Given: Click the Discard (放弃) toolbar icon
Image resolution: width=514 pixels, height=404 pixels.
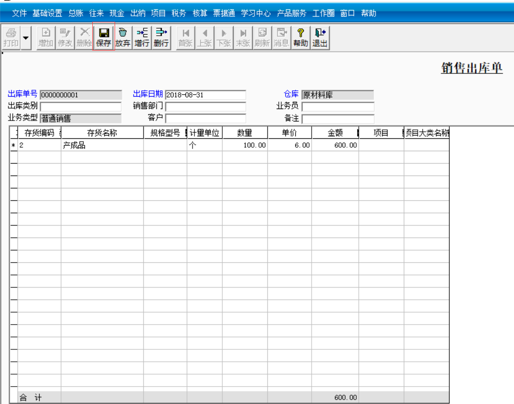Looking at the screenshot, I should [x=123, y=37].
